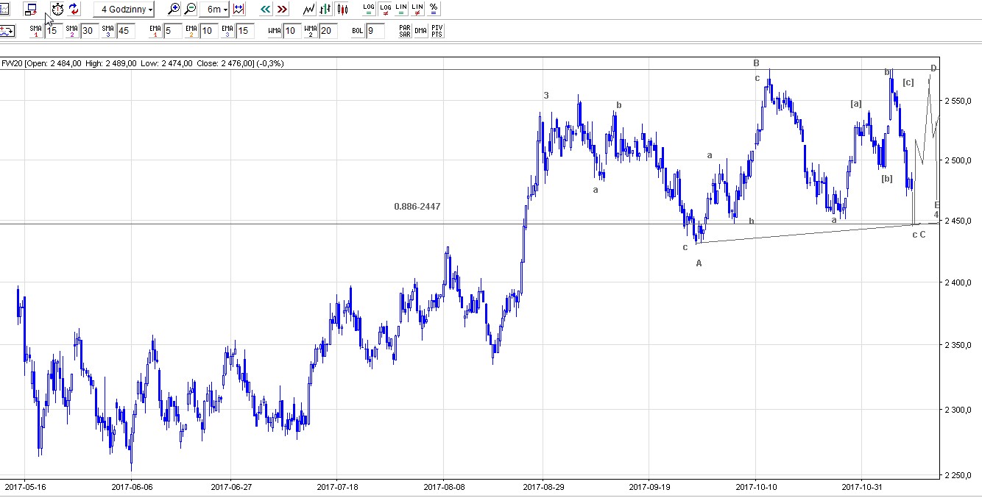Image resolution: width=982 pixels, height=498 pixels.
Task: Enable the PAR SAR indicator
Action: click(x=404, y=31)
